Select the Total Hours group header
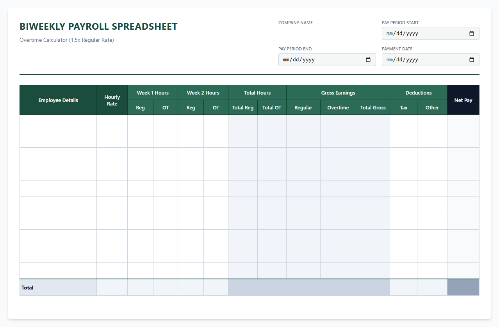 (257, 93)
